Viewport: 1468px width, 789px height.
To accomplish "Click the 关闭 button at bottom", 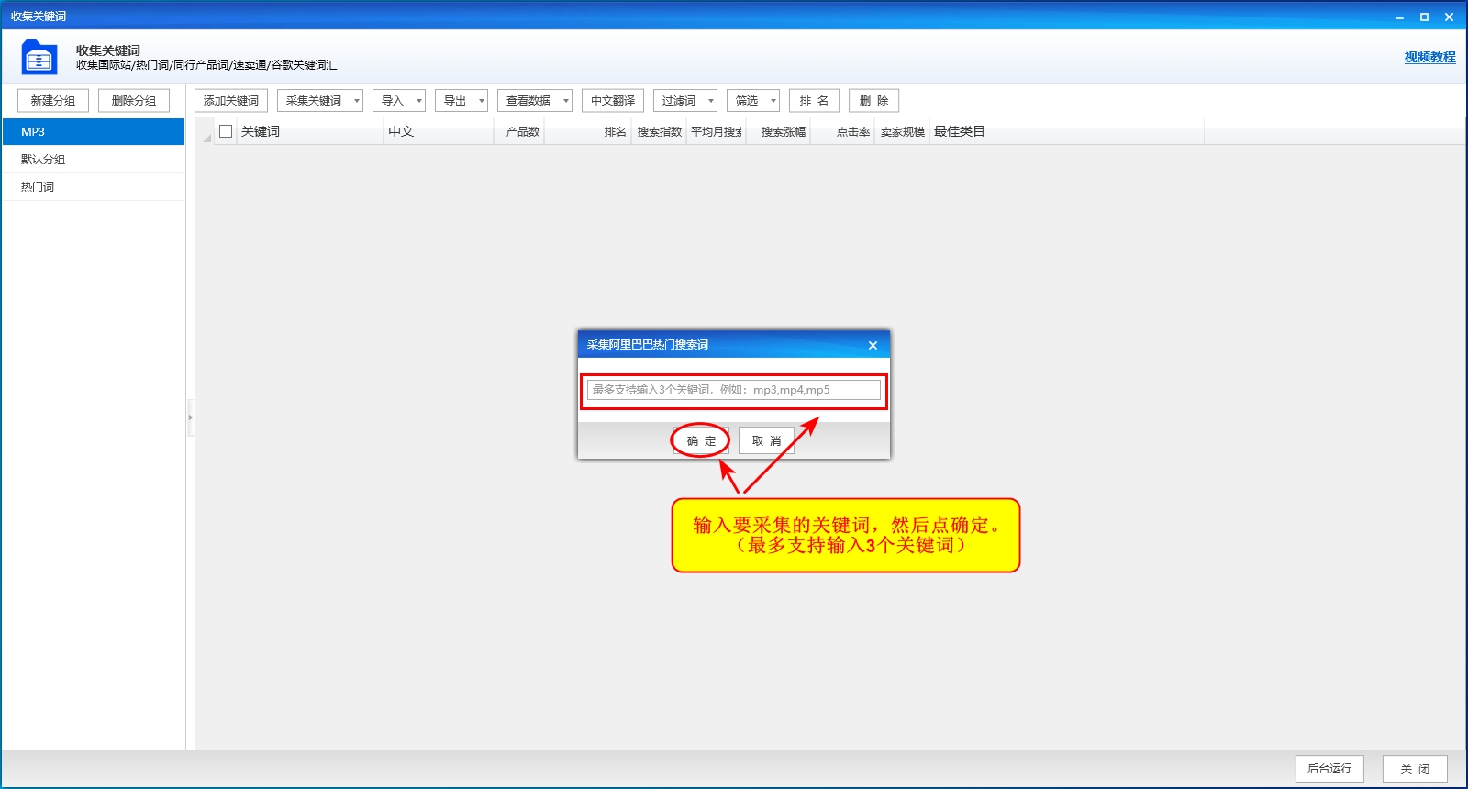I will click(1415, 769).
